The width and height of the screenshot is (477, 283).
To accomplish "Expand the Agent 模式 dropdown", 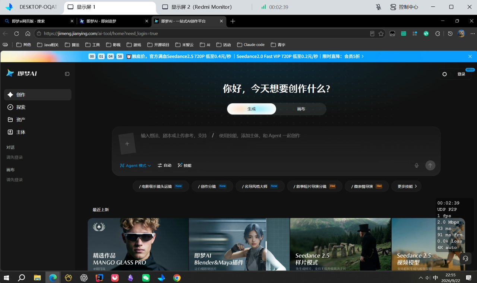I will coord(135,165).
